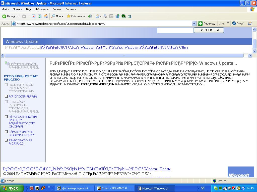This screenshot has width=257, height=192.
Task: Open the пуск Start button
Action: tap(12, 188)
